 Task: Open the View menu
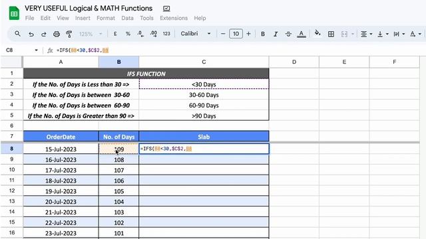pos(63,18)
